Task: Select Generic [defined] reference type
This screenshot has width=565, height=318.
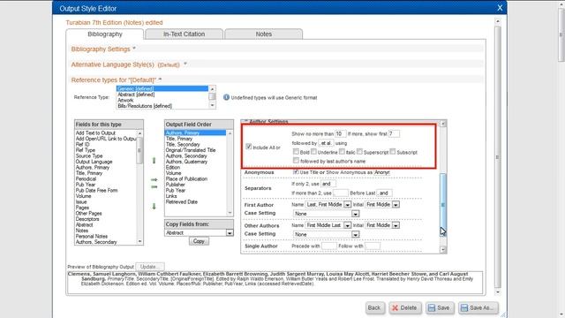Action: tap(162, 88)
